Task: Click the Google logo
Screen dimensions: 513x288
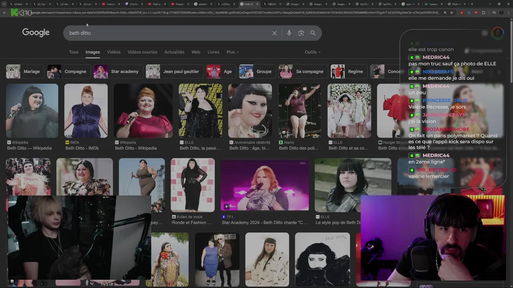Action: click(36, 32)
